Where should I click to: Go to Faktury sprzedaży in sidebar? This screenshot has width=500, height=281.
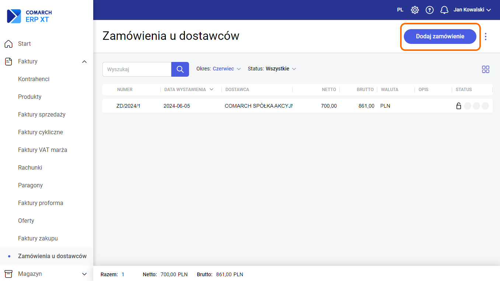click(x=42, y=115)
